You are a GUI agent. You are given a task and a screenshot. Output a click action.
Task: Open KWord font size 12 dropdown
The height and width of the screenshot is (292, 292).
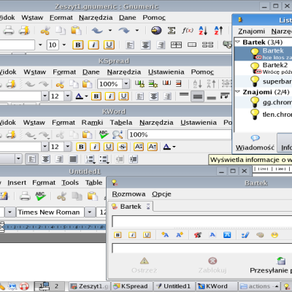click(x=68, y=147)
